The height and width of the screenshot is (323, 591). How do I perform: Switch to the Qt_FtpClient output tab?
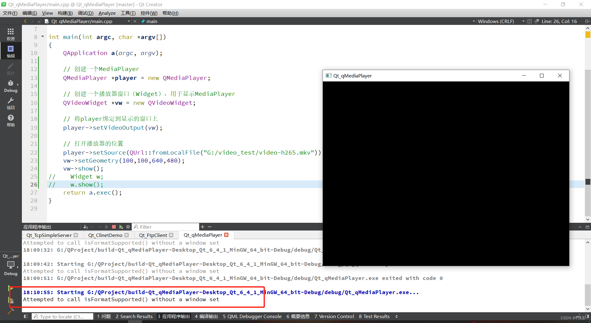(153, 235)
